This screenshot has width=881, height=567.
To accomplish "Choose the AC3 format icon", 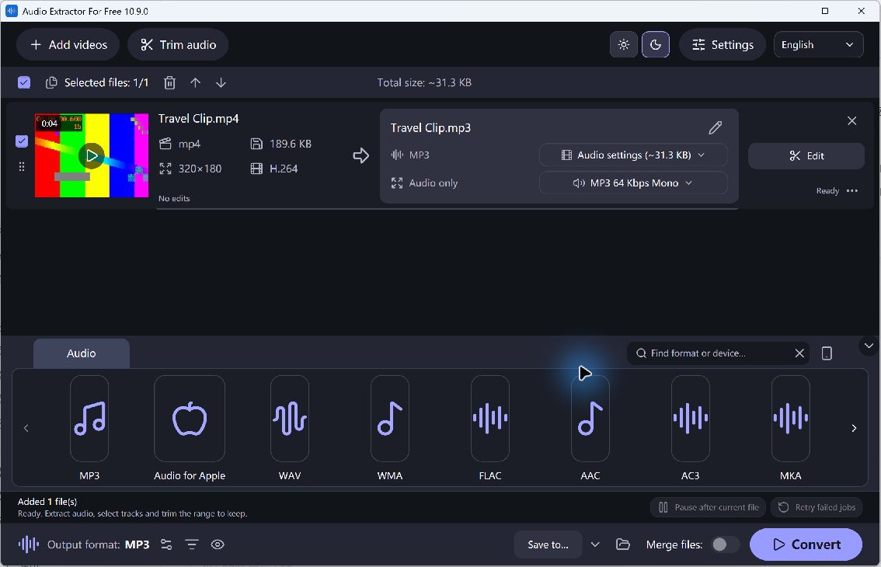I will tap(691, 419).
